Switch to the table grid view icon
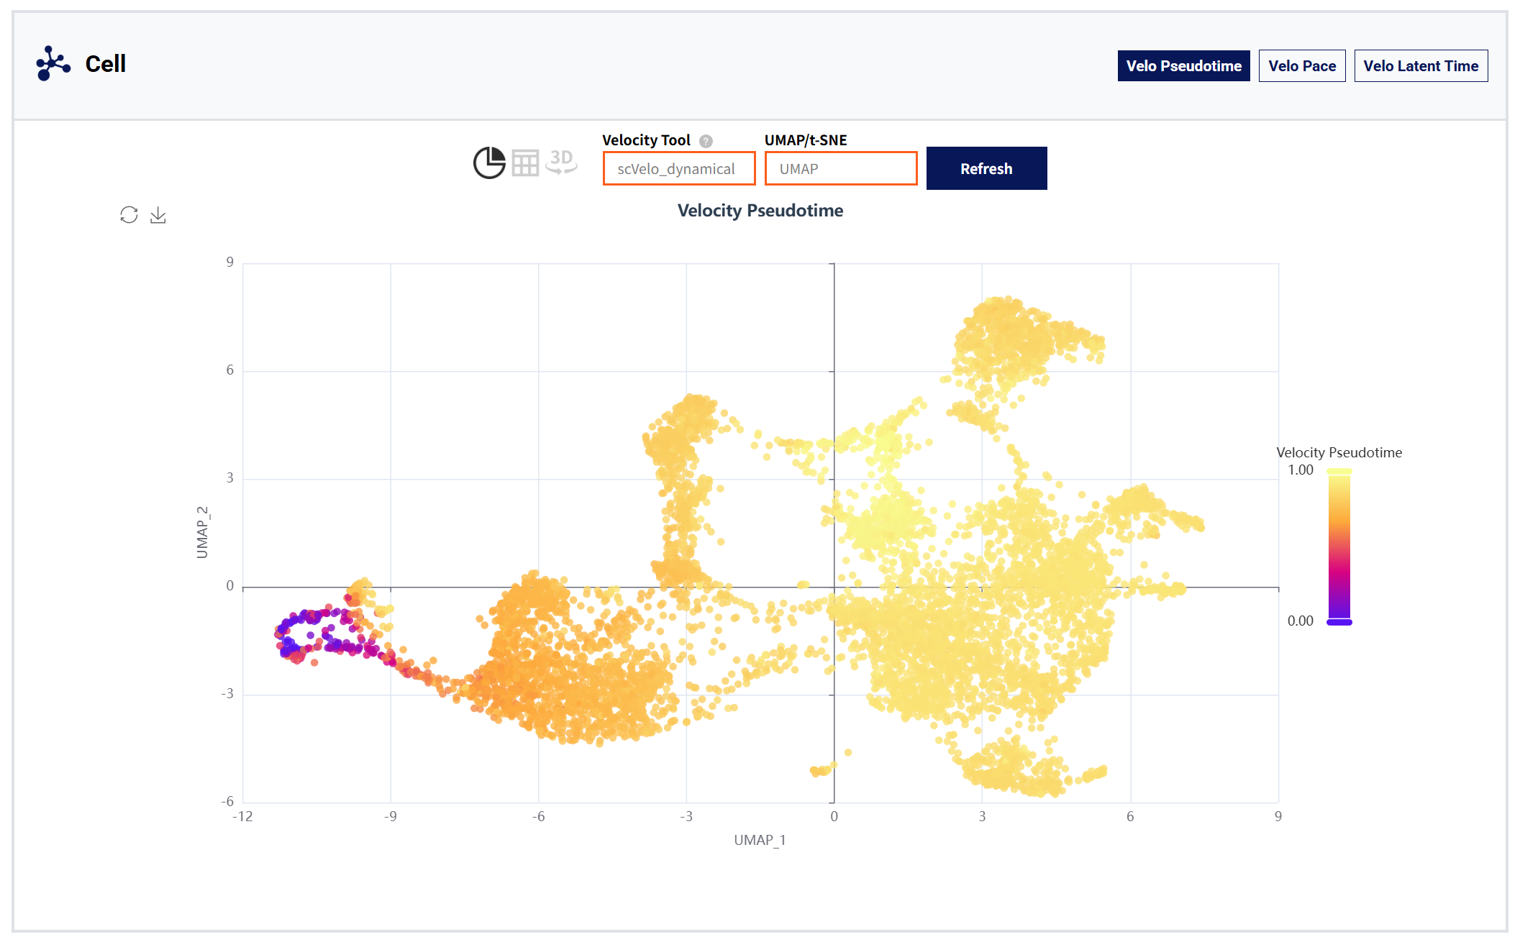Viewport: 1520px width, 942px height. point(525,163)
